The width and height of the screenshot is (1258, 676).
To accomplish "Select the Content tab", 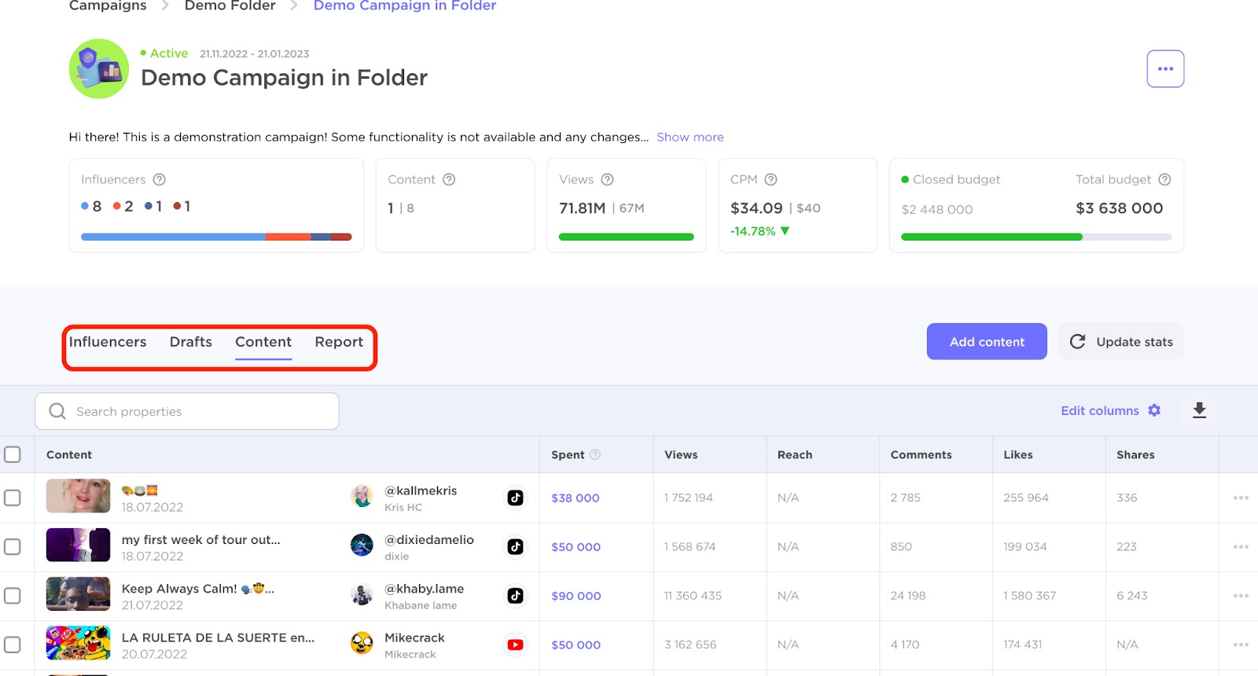I will click(x=263, y=342).
